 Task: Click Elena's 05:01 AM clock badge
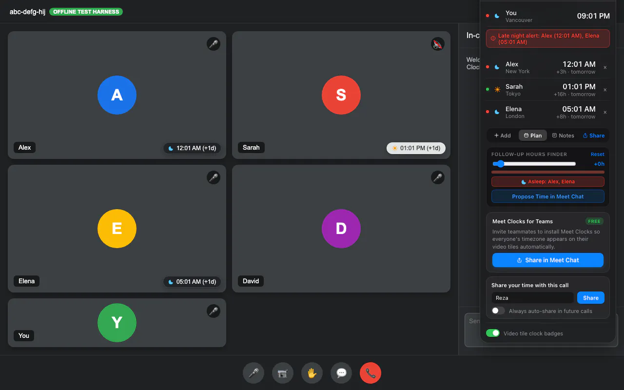[x=192, y=282]
